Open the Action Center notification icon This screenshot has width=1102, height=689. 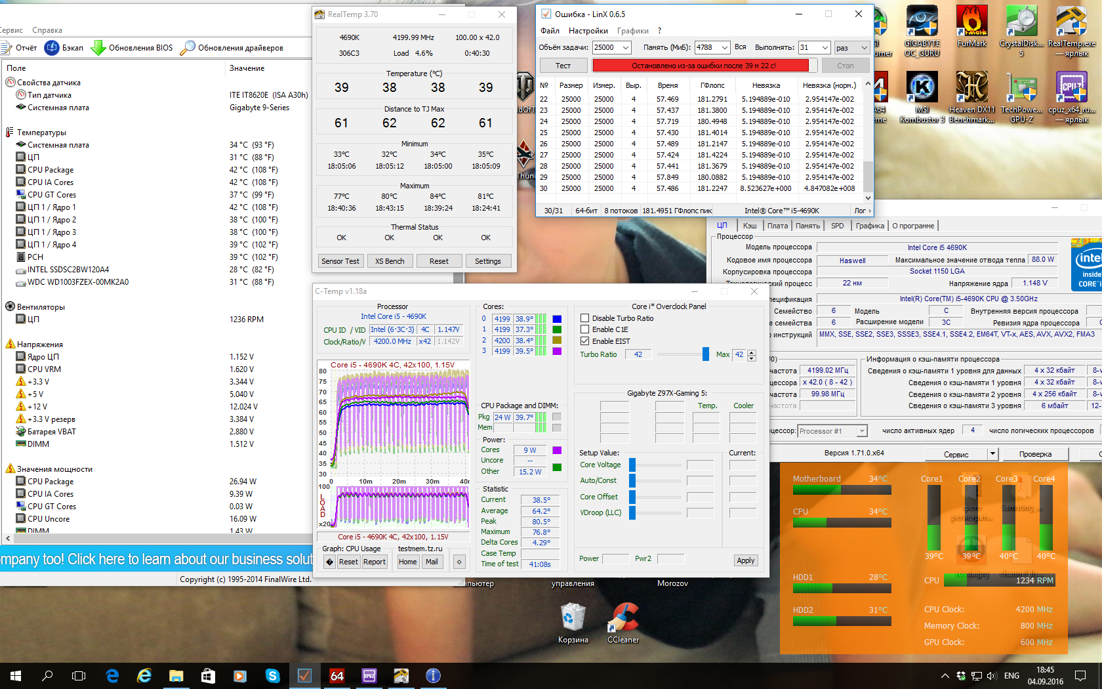(x=1079, y=676)
